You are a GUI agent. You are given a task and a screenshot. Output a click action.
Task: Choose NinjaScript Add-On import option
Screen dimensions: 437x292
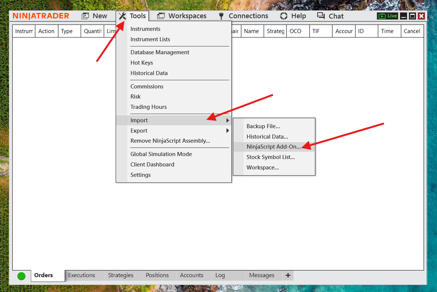pyautogui.click(x=274, y=147)
